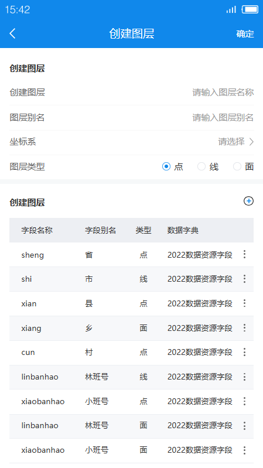Click the 数据字典 column header
This screenshot has height=468, width=263.
[x=183, y=230]
